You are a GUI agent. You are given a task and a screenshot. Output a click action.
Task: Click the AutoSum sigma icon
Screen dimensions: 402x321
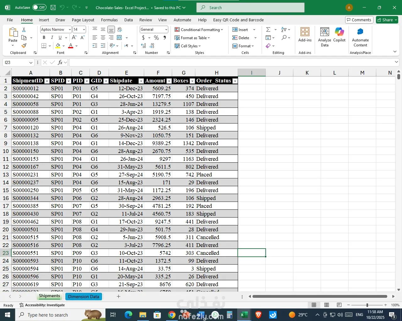268,29
